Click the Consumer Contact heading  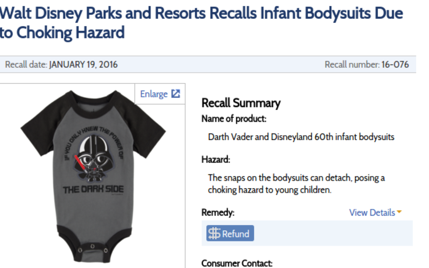237,263
